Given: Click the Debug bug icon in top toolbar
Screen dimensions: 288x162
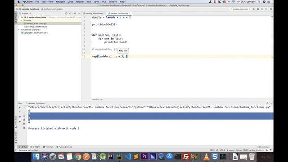Looking at the screenshot, I should [x=258, y=9].
